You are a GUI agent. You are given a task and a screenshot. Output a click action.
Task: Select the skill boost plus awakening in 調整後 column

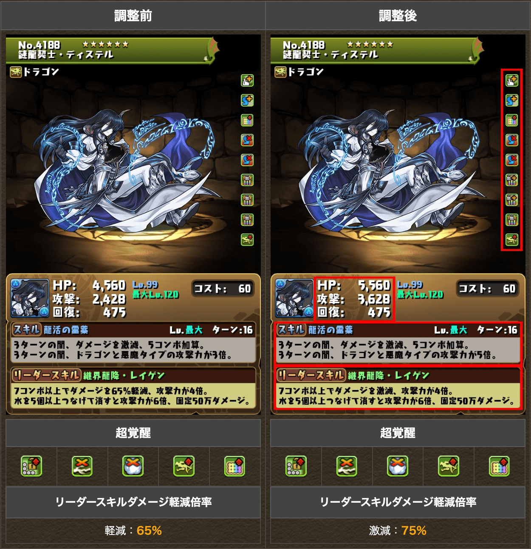(512, 100)
